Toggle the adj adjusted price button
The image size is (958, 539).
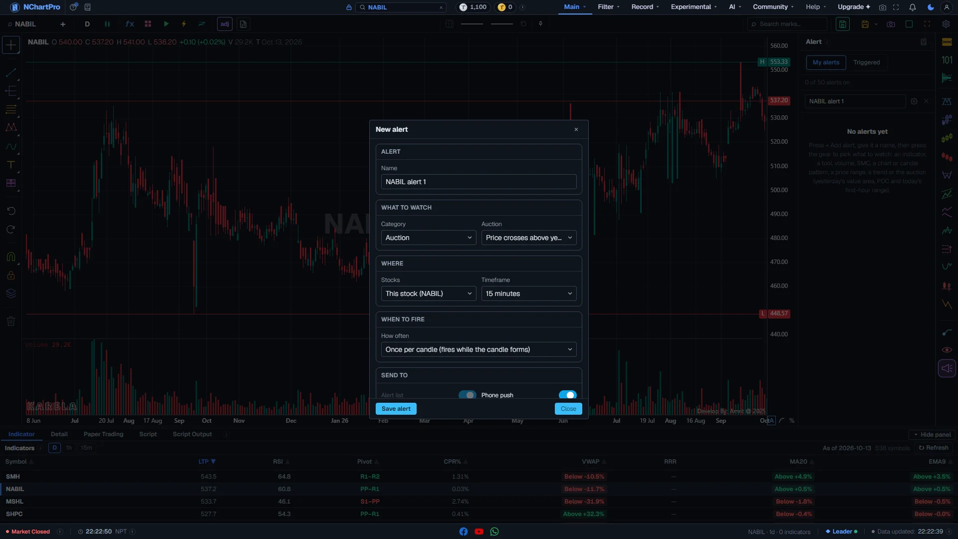click(225, 24)
